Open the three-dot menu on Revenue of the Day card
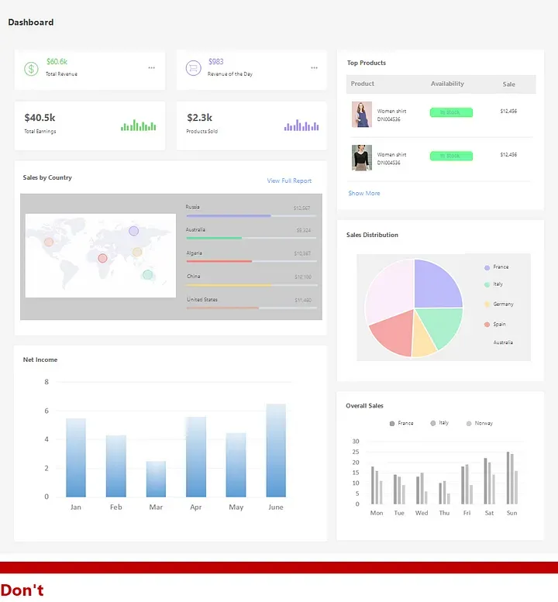Screen dimensions: 558x602 314,68
